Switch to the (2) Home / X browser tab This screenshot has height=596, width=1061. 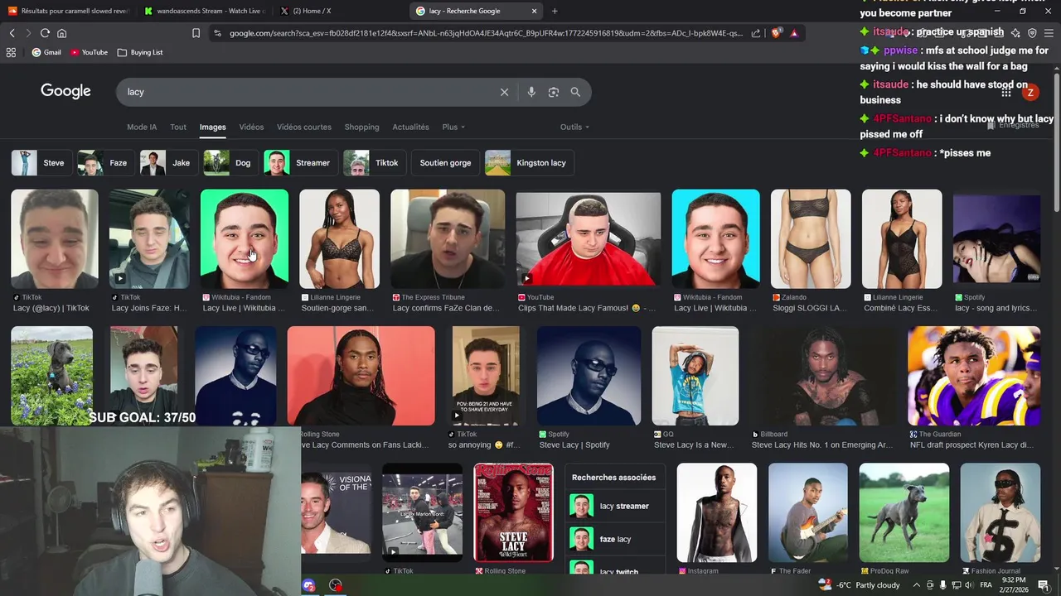pyautogui.click(x=338, y=11)
